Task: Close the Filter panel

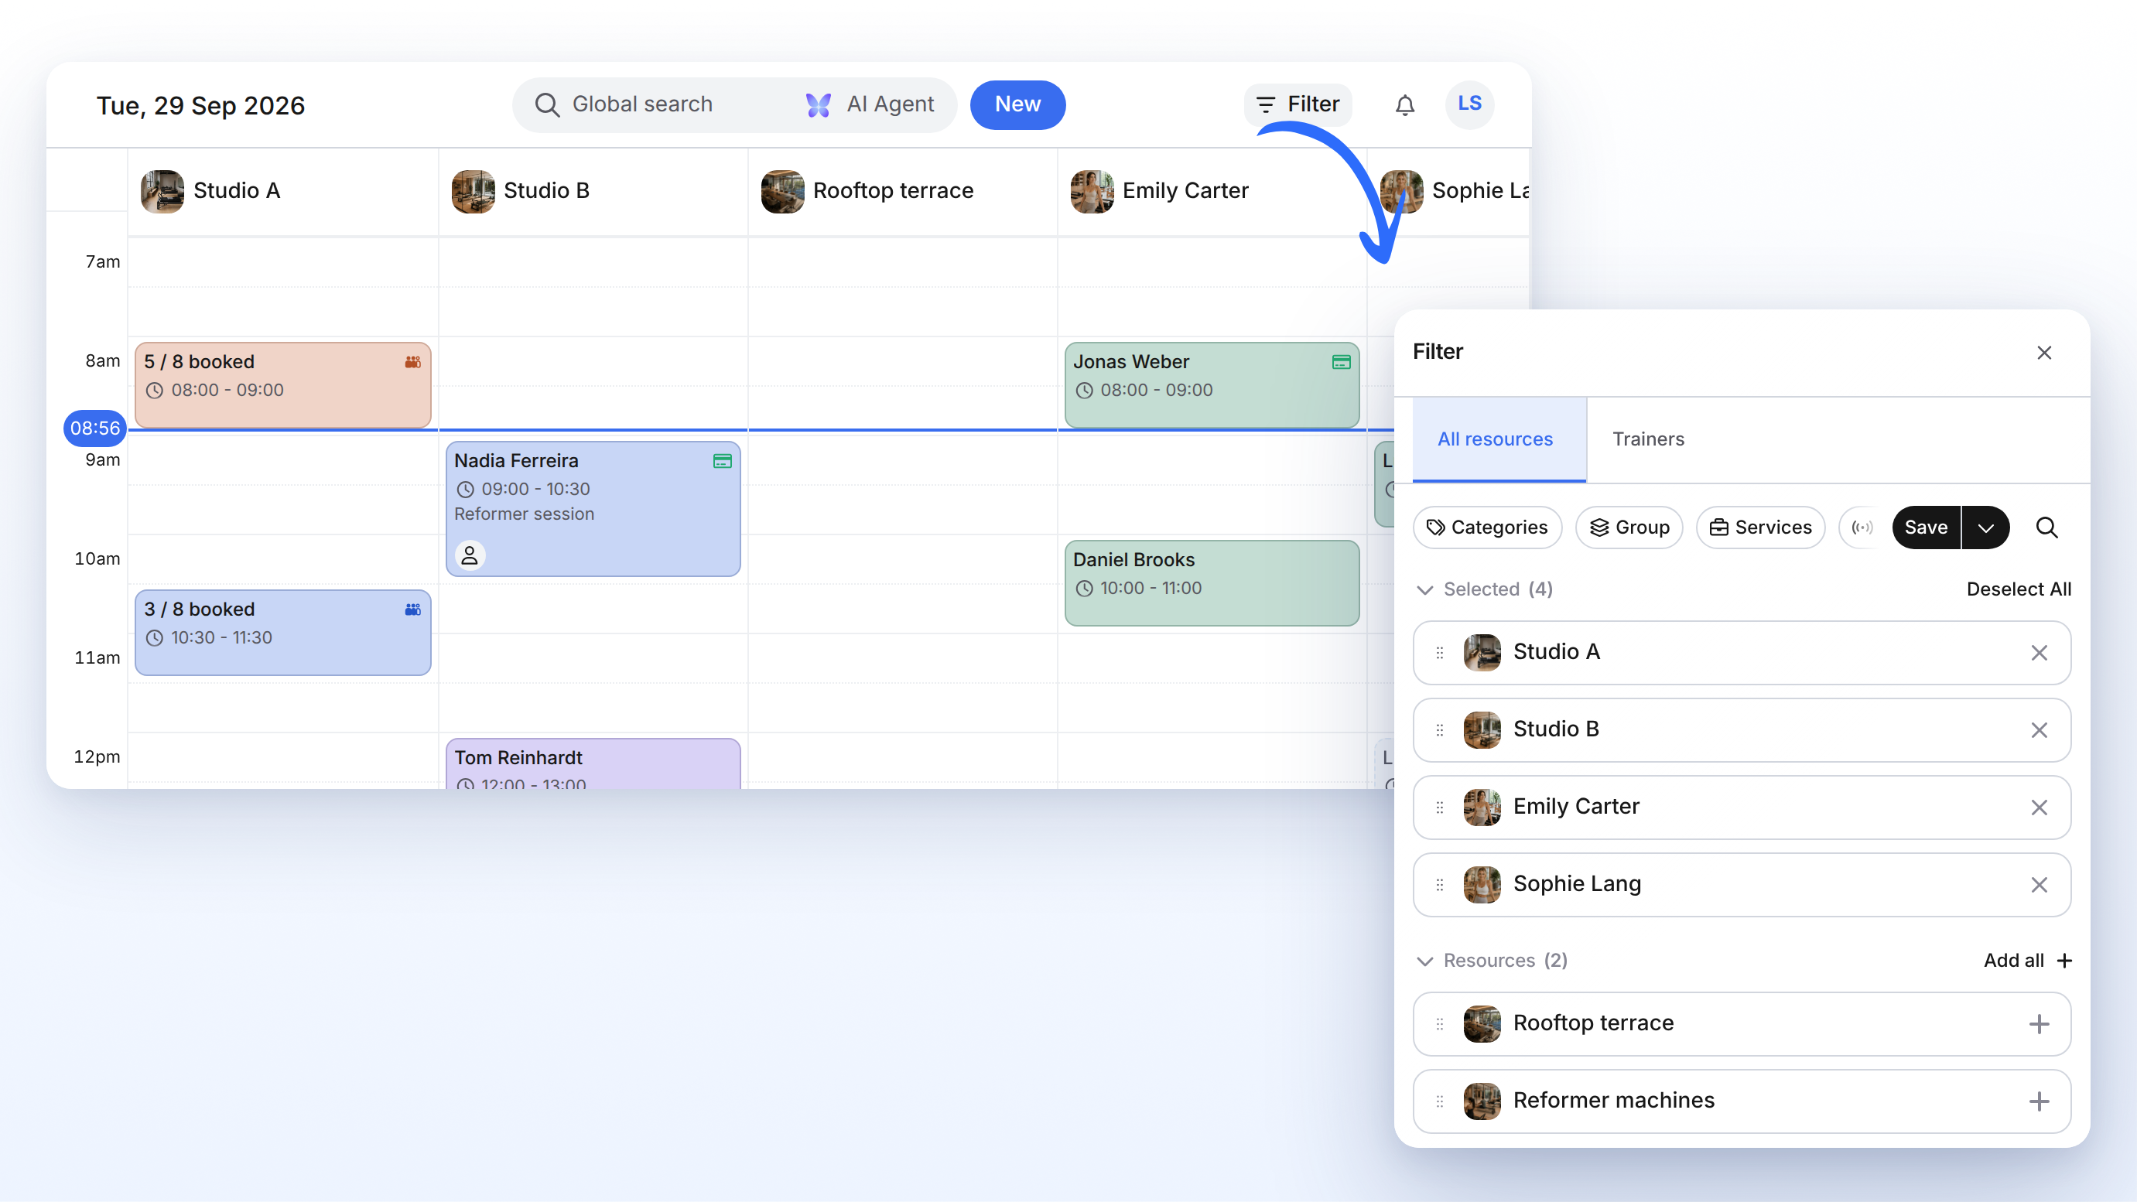Action: click(x=2044, y=353)
